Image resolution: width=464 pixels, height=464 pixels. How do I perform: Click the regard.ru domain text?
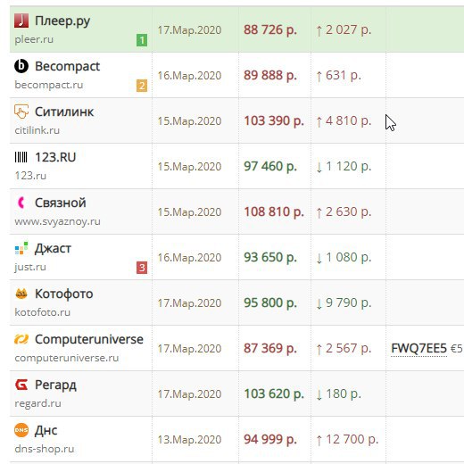coord(37,403)
